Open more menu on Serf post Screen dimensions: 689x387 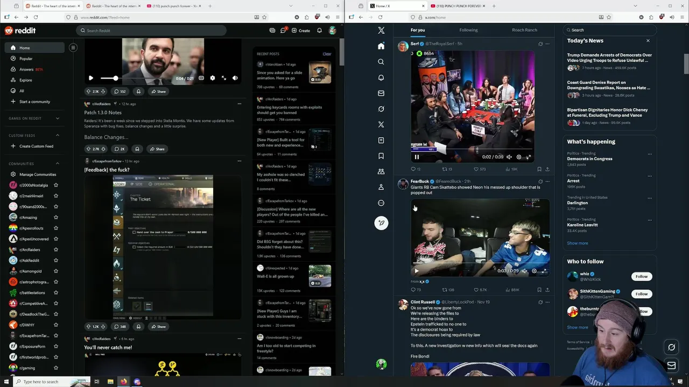(547, 44)
